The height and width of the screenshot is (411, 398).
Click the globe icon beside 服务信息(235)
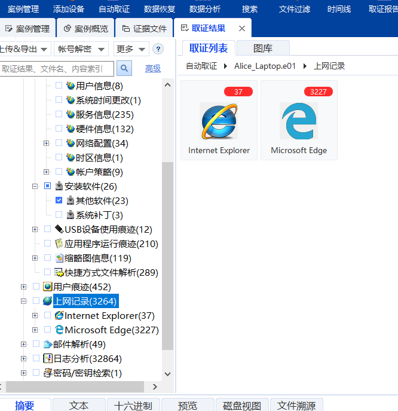71,114
